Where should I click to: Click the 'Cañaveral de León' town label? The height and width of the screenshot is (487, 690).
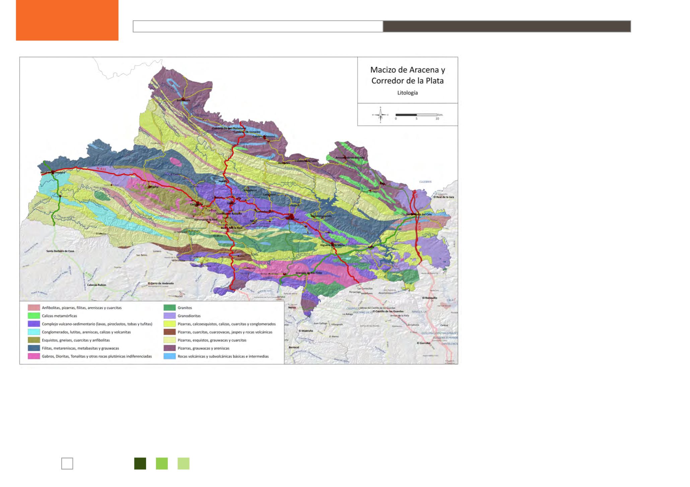click(x=306, y=161)
